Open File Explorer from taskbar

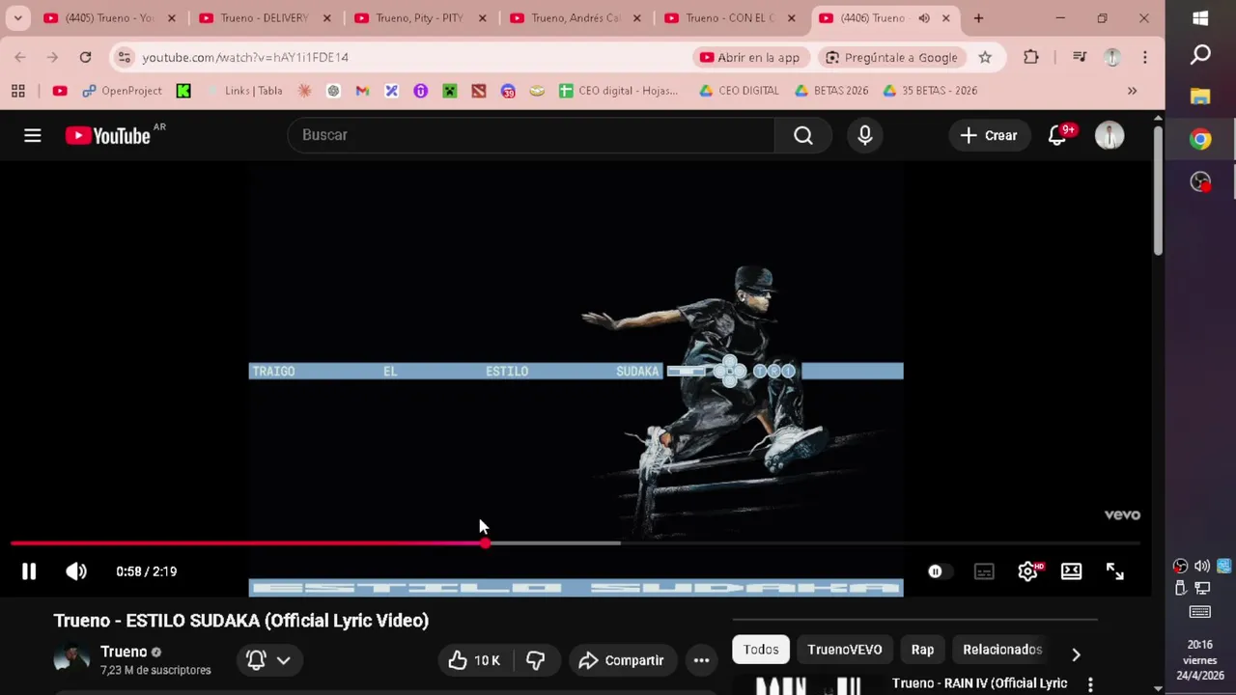[1200, 96]
